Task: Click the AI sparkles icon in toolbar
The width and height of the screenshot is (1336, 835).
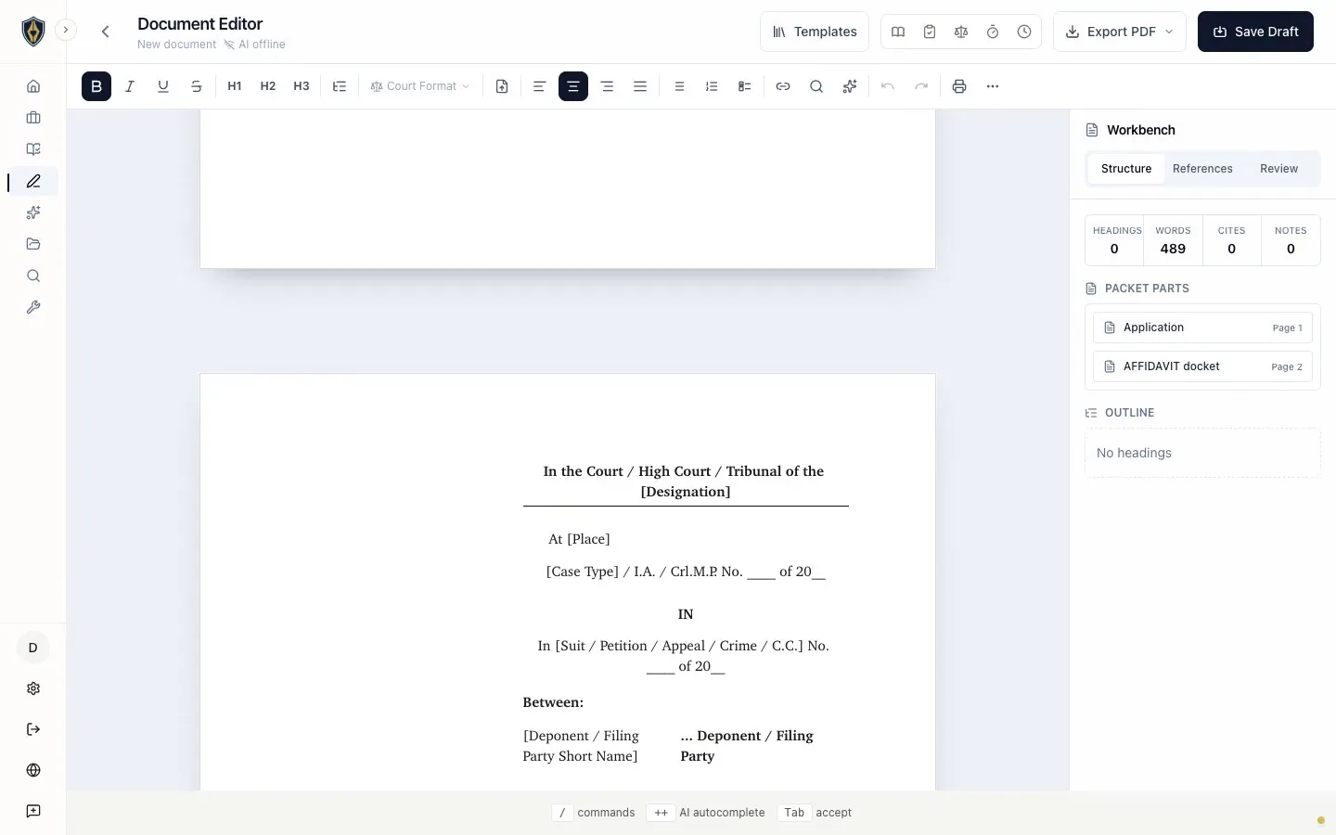Action: (850, 86)
